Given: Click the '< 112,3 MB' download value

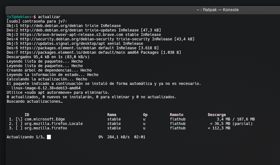Looking at the screenshot, I should click(x=219, y=128).
